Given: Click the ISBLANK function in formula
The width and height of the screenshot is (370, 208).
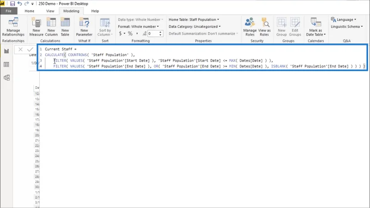Looking at the screenshot, I should (x=278, y=66).
